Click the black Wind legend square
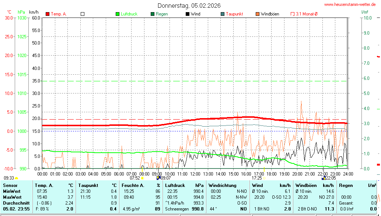The height and width of the screenshot is (216, 381). [x=188, y=14]
